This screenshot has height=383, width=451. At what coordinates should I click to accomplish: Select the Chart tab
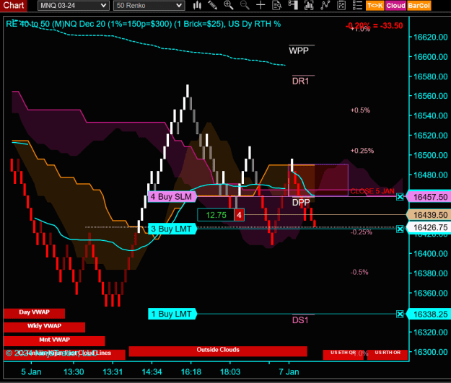tap(14, 5)
